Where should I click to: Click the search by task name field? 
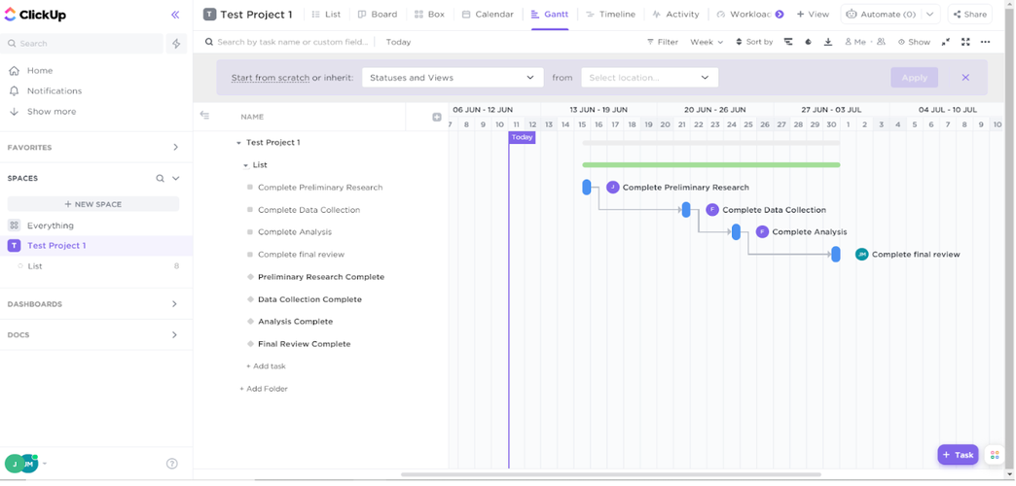[292, 42]
